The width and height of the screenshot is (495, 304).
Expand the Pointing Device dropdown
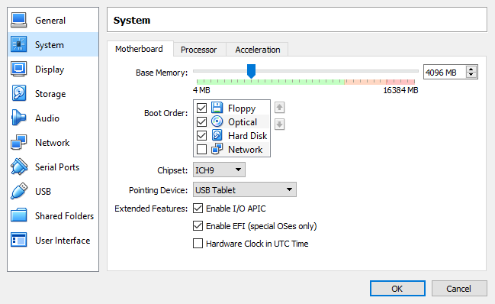click(244, 190)
